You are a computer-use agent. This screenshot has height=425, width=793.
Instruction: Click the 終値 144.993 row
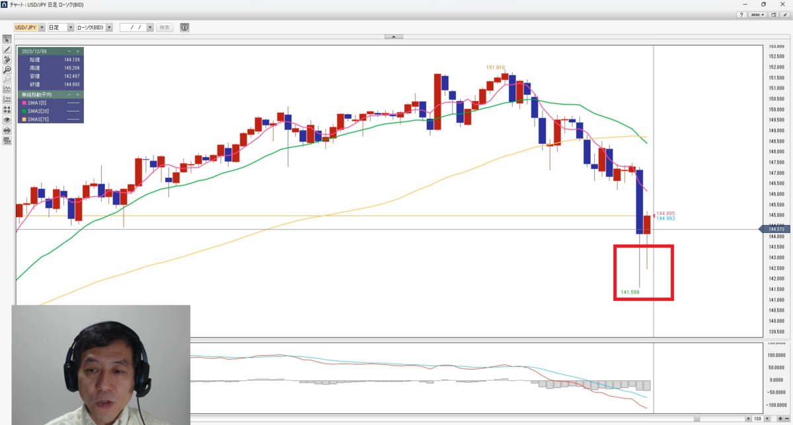[x=51, y=84]
